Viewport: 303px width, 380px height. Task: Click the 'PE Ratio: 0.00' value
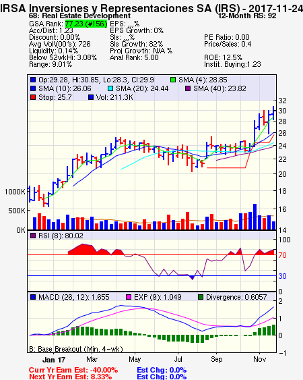[x=227, y=37]
